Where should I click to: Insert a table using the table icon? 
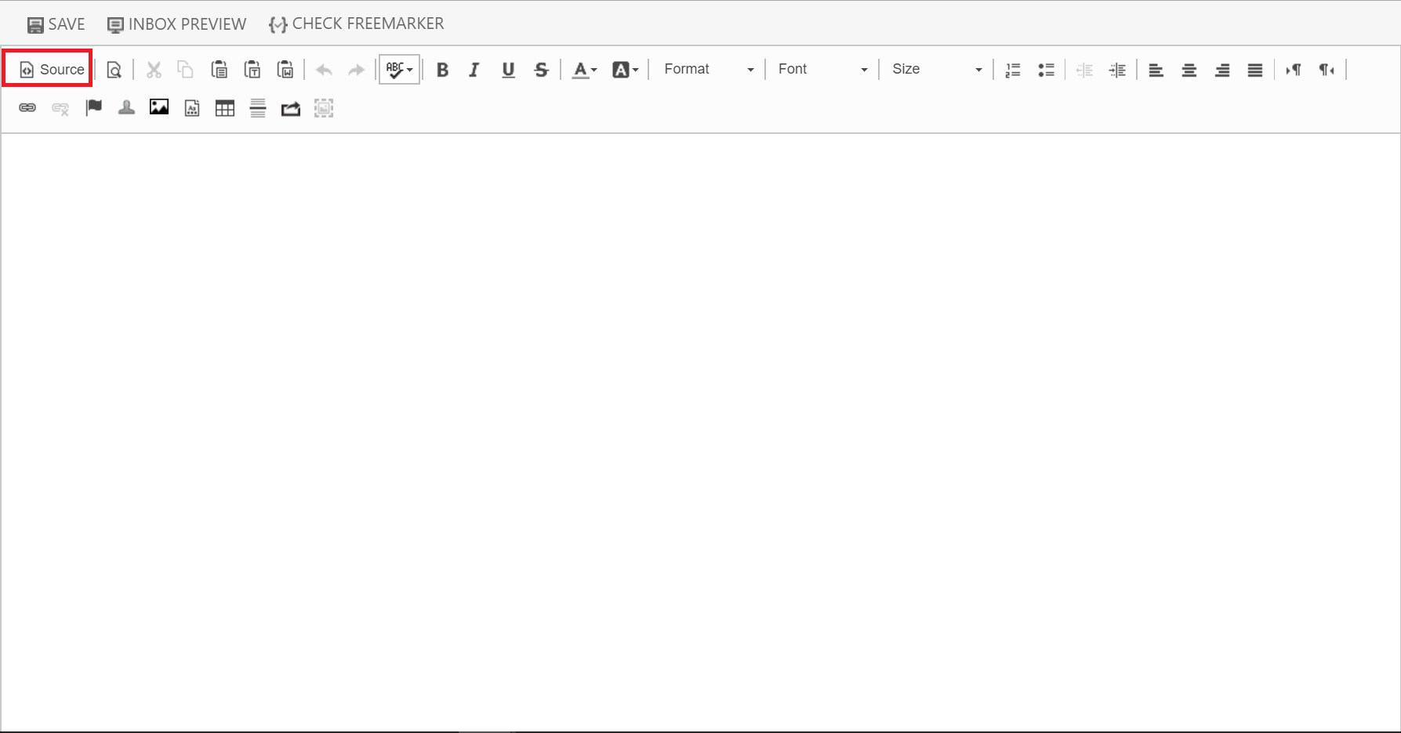click(225, 108)
